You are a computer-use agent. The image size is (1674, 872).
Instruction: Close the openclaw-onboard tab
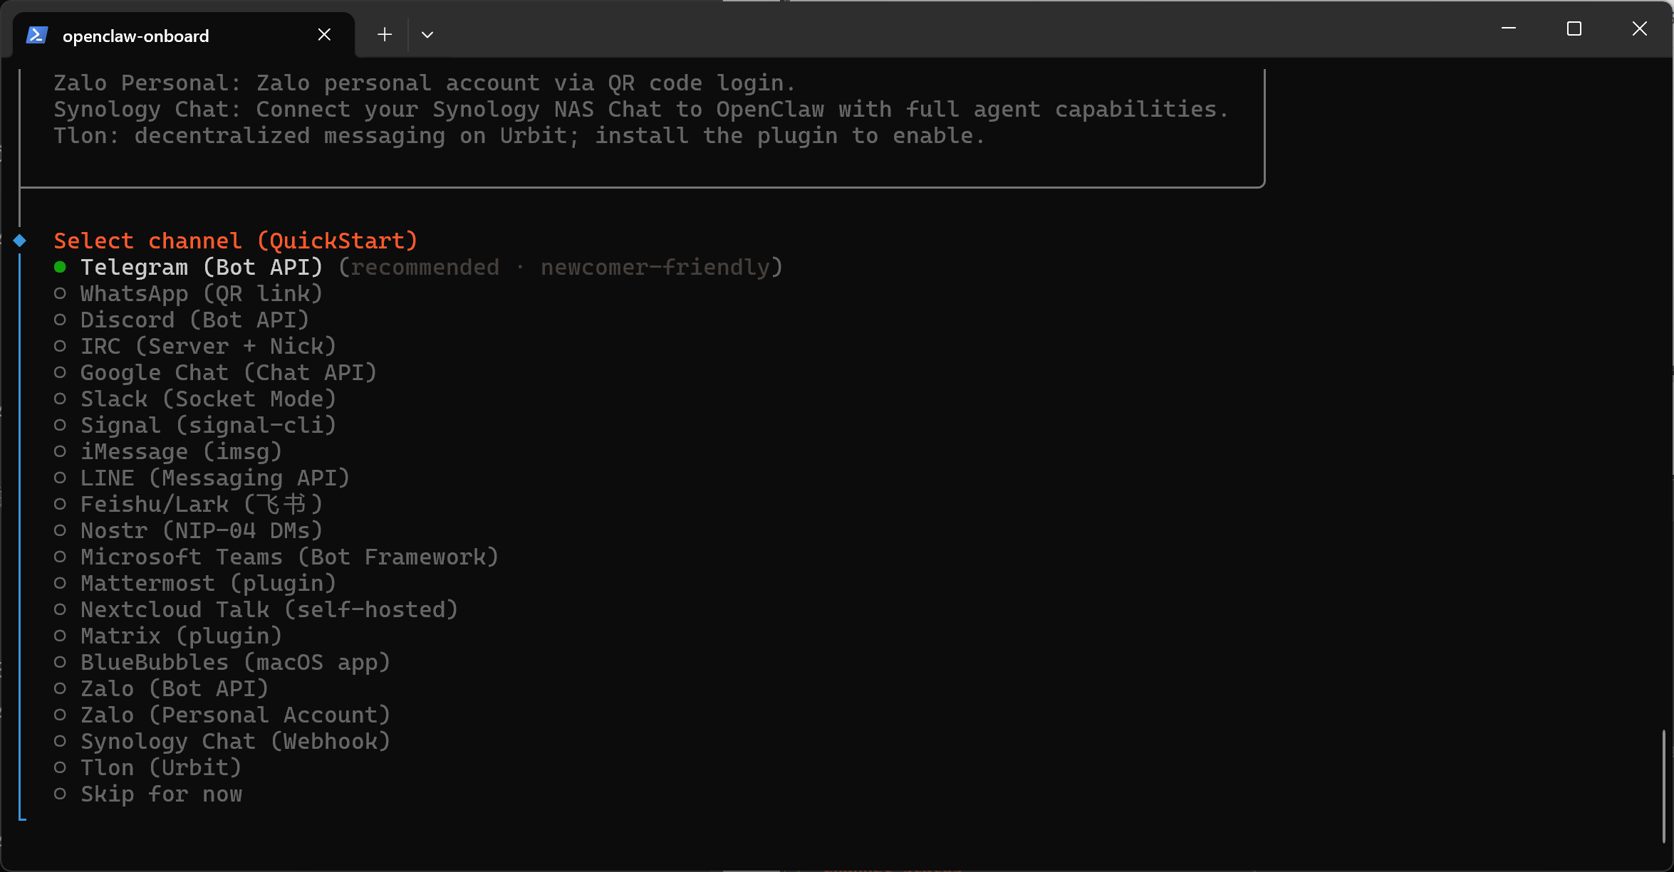point(324,34)
